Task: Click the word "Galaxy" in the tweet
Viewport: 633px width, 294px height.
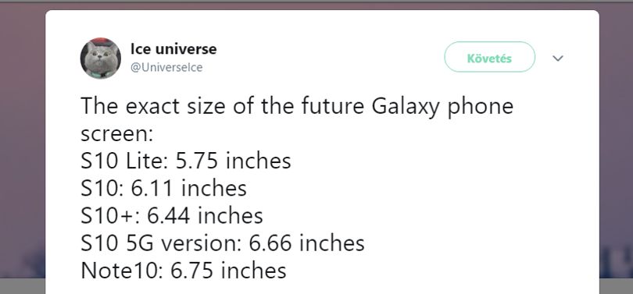Action: click(405, 108)
